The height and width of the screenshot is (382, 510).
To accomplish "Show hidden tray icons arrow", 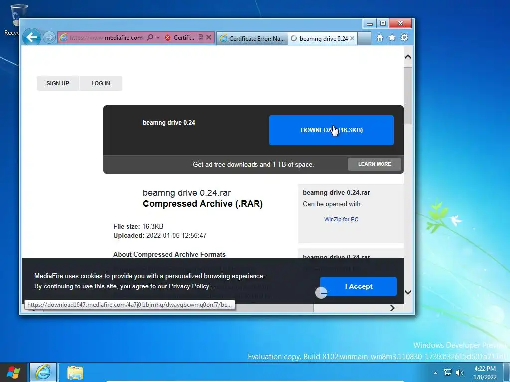I will [435, 373].
